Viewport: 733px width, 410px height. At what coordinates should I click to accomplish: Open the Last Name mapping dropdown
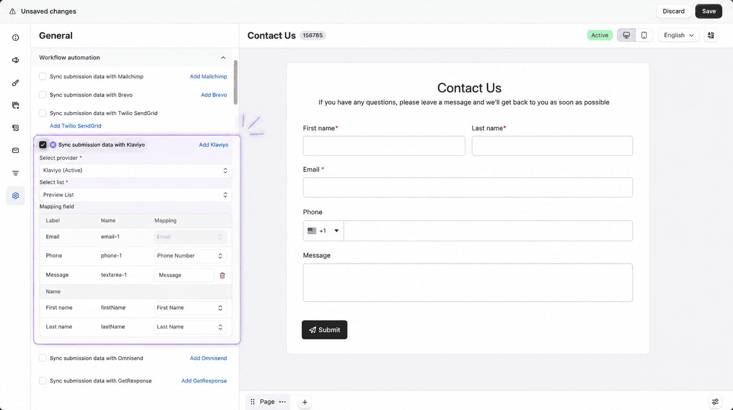(x=190, y=327)
